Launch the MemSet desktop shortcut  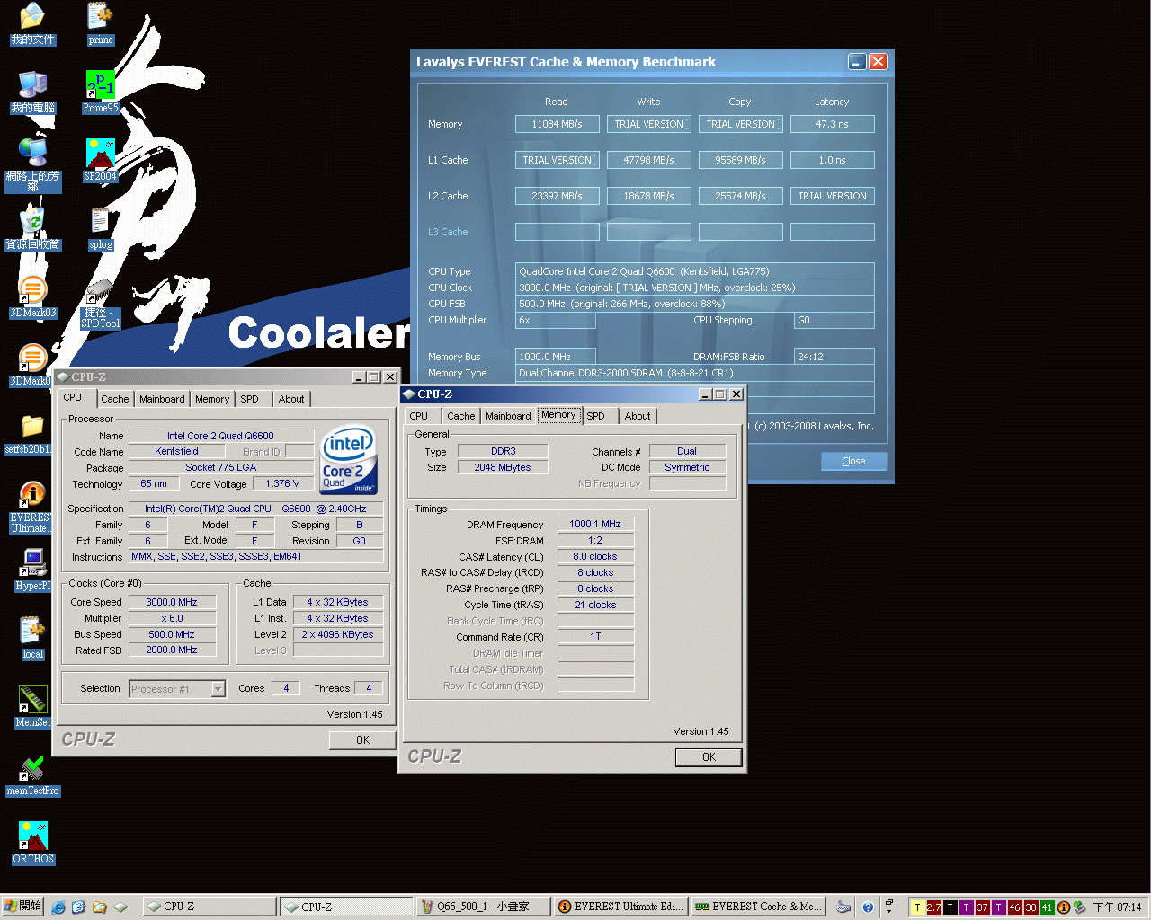tap(32, 706)
